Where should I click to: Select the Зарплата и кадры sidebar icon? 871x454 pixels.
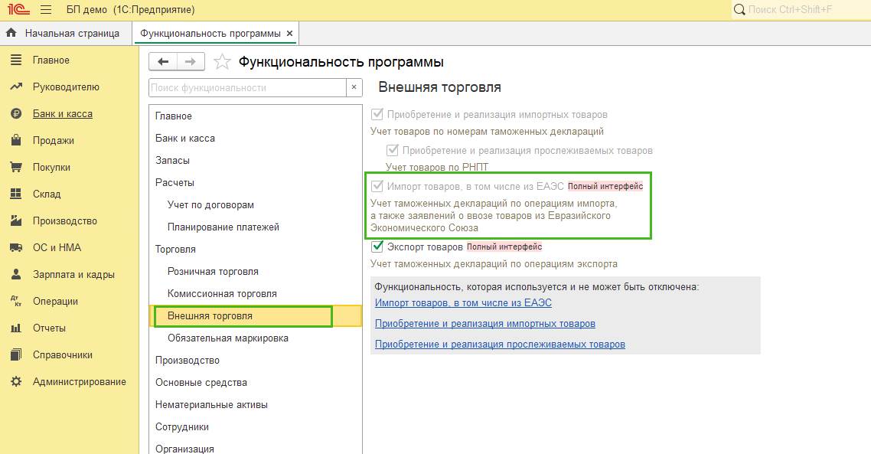tap(17, 274)
